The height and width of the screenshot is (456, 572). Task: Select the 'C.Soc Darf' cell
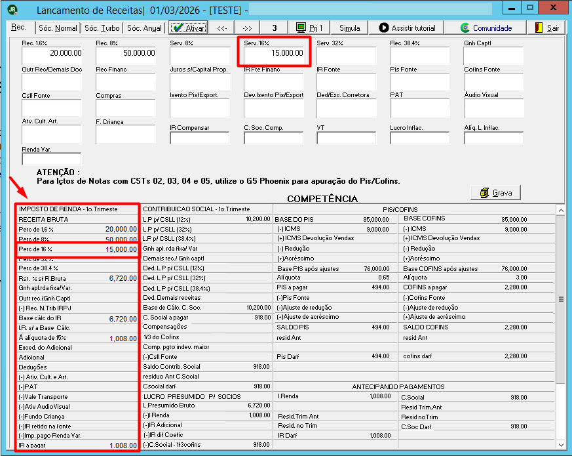[476, 426]
